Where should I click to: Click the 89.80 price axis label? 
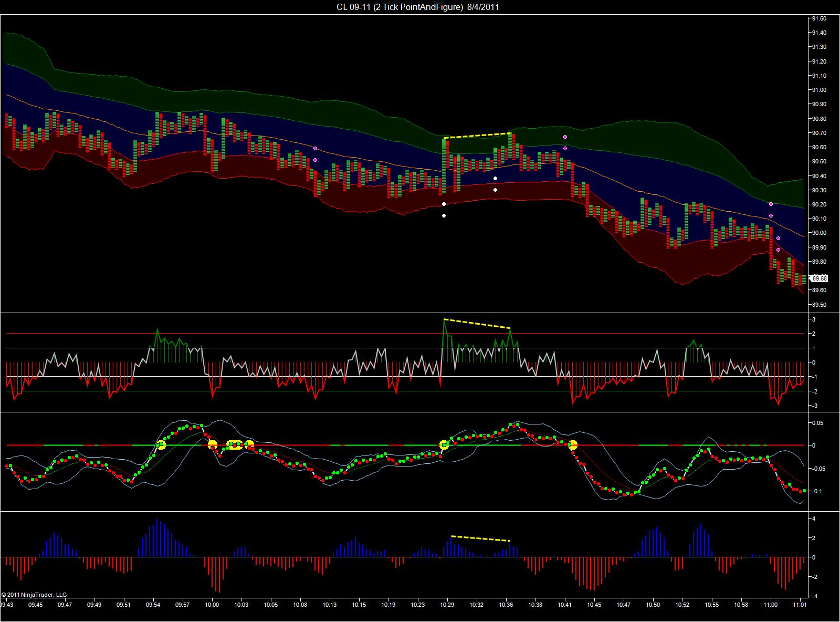pyautogui.click(x=819, y=262)
